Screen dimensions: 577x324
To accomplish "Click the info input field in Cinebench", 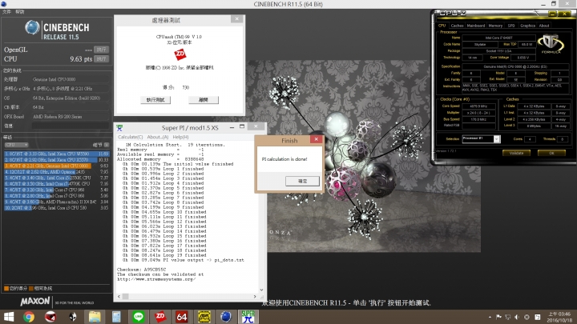I will click(x=70, y=126).
